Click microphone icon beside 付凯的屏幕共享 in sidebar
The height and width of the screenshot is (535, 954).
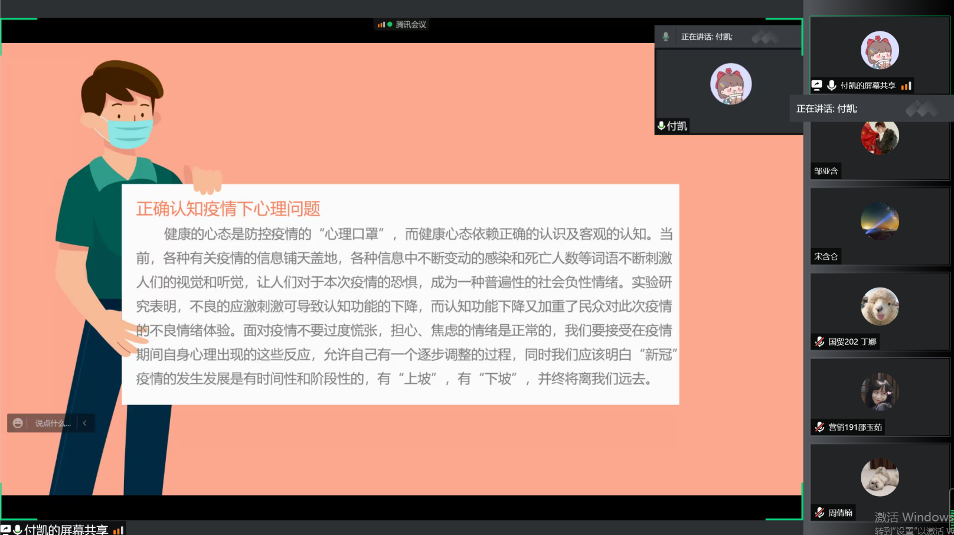pos(831,86)
